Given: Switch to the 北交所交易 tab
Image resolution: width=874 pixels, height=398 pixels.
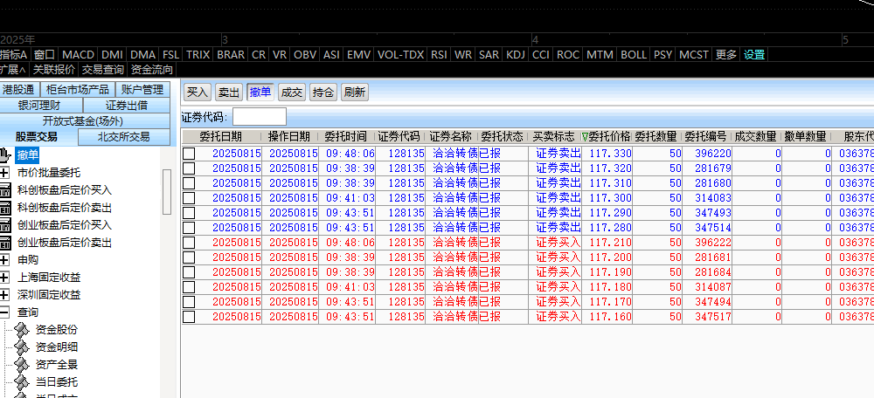Looking at the screenshot, I should coord(123,136).
